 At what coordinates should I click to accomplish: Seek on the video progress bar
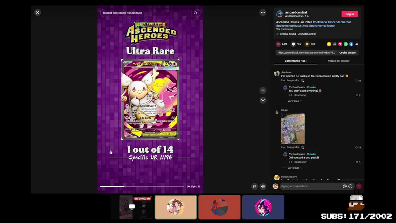tap(142, 186)
